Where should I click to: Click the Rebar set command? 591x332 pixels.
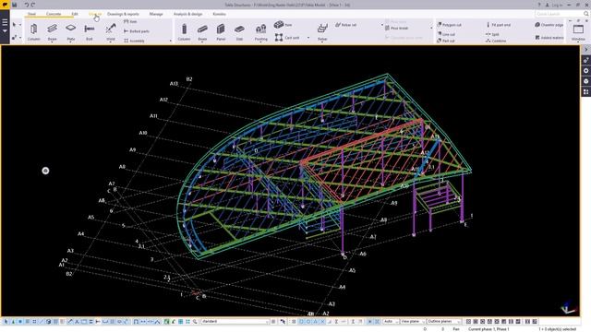point(345,25)
